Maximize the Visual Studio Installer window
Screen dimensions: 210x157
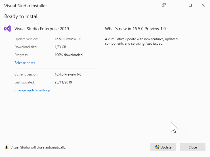(x=190, y=5)
